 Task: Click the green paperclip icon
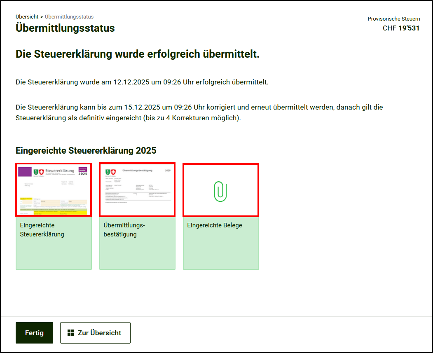[221, 191]
